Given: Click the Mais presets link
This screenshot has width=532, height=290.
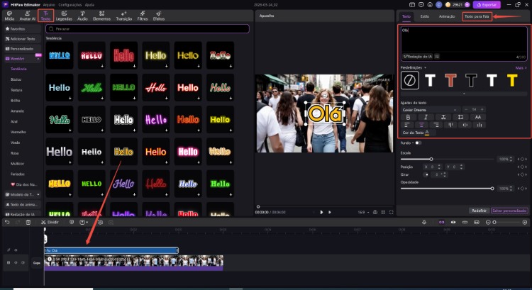Looking at the screenshot, I should tap(521, 68).
